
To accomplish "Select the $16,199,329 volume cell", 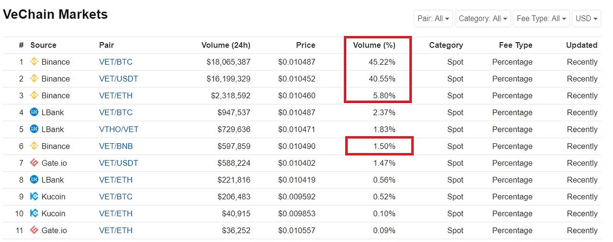I will click(x=228, y=79).
